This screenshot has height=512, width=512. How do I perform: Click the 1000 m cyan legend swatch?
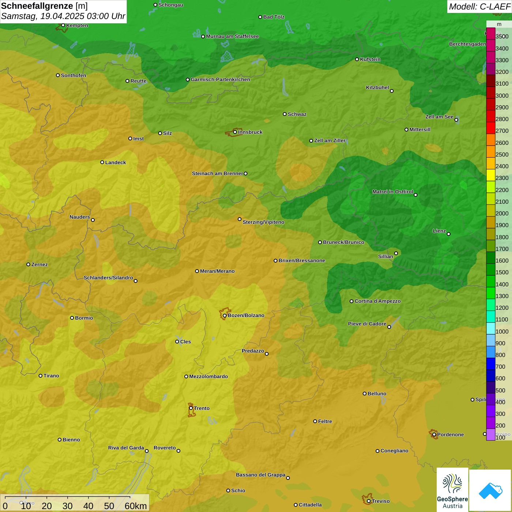(490, 328)
